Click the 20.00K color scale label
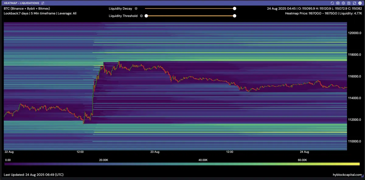This screenshot has width=365, height=180. point(104,160)
